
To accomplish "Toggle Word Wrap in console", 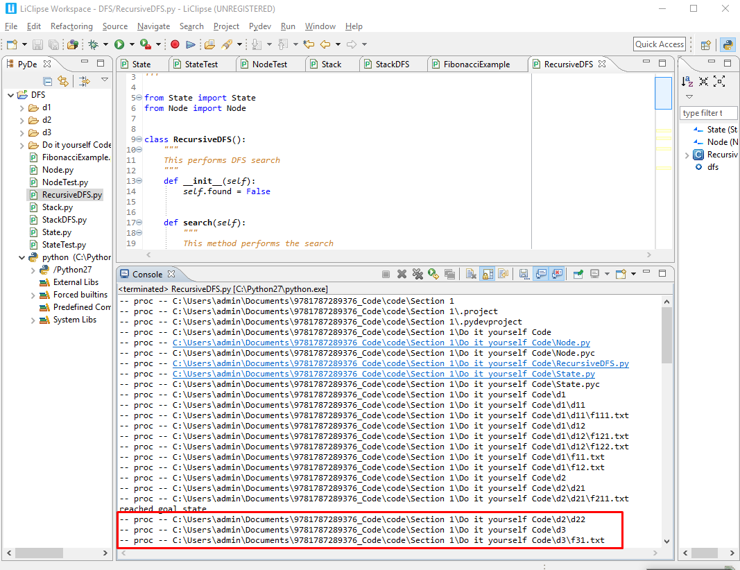I will click(x=503, y=274).
